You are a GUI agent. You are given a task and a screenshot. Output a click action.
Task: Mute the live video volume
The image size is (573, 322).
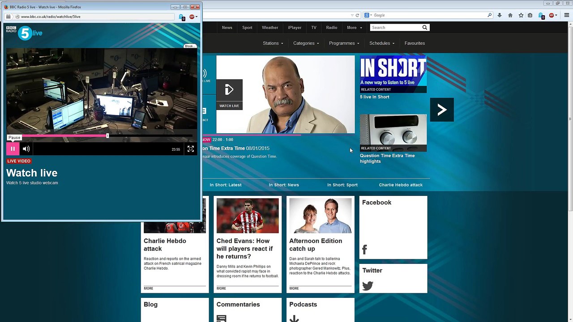point(26,149)
